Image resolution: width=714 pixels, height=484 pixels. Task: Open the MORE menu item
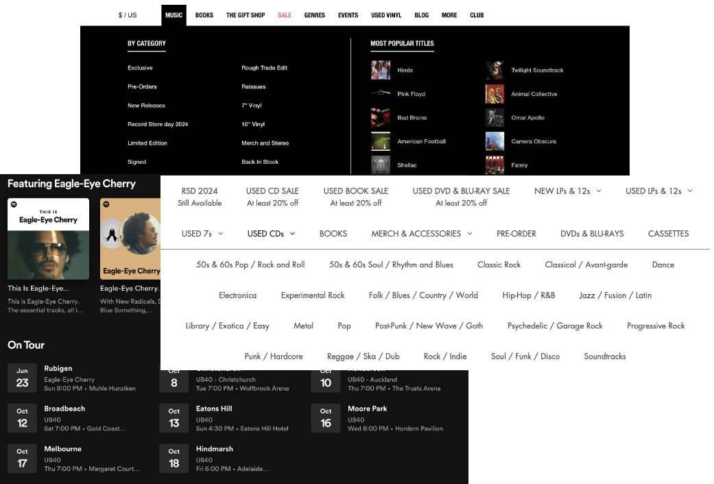click(x=449, y=15)
